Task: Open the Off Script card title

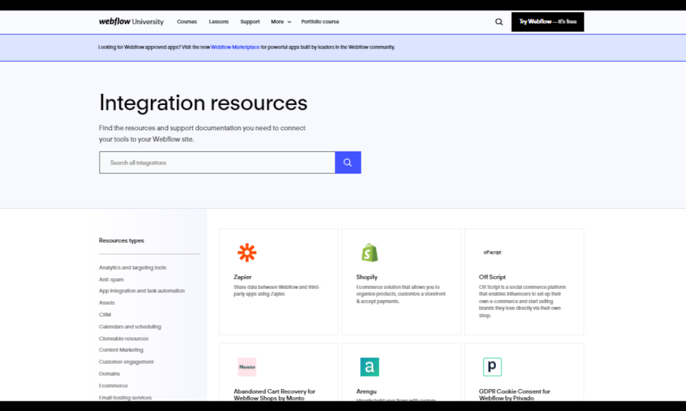Action: click(492, 277)
